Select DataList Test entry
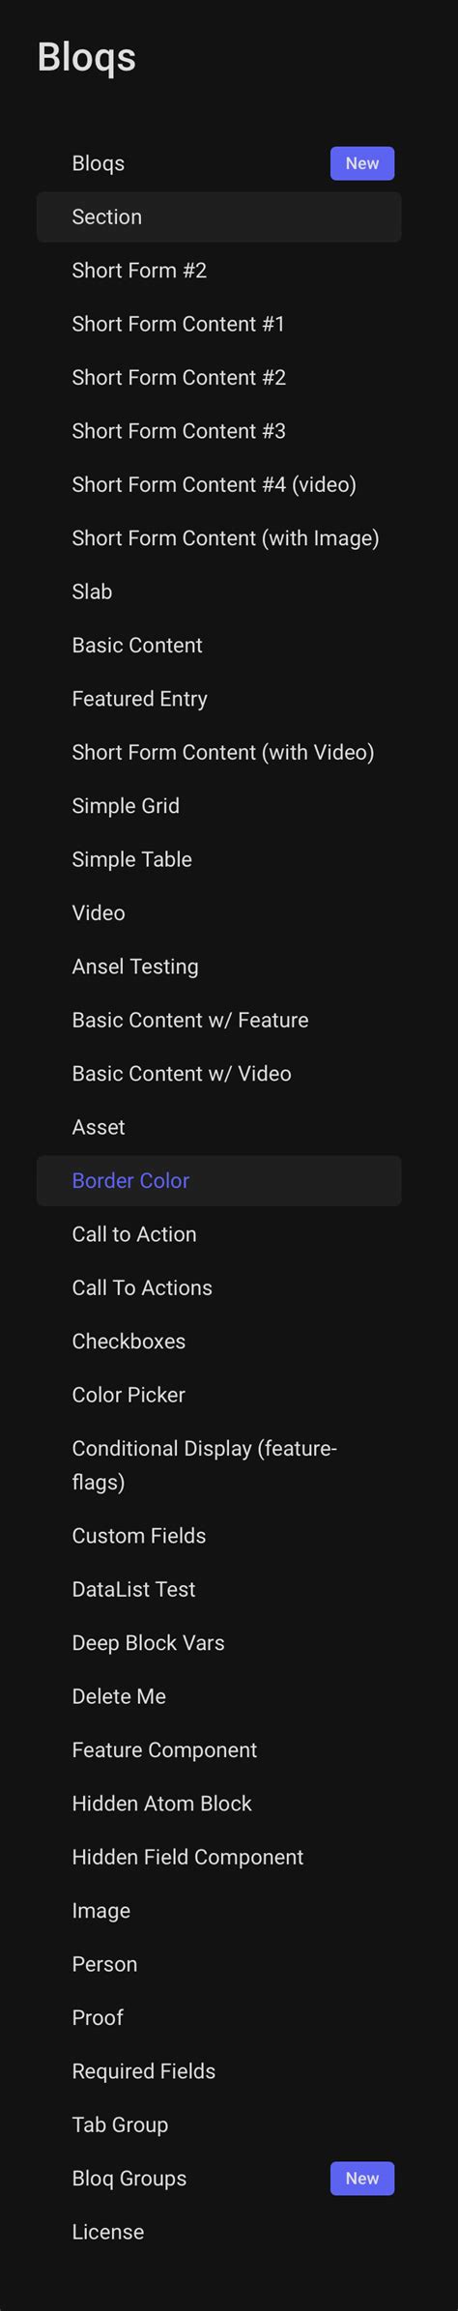Screen dimensions: 458x2311 tap(218, 1589)
